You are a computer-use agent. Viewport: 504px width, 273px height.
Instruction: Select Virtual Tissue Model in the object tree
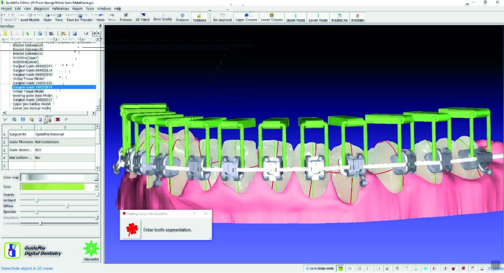(28, 79)
